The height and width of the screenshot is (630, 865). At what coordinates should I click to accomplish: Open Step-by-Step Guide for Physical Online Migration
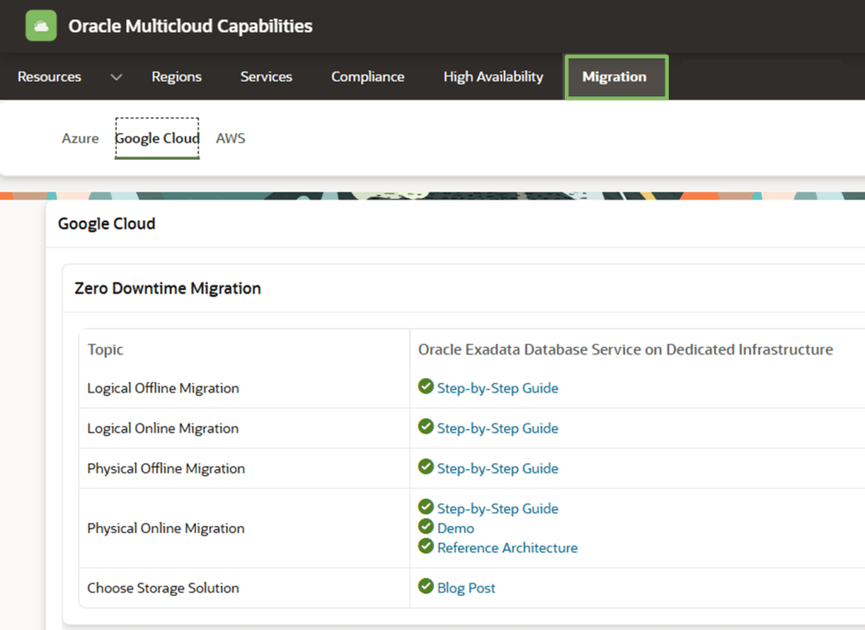(x=497, y=508)
